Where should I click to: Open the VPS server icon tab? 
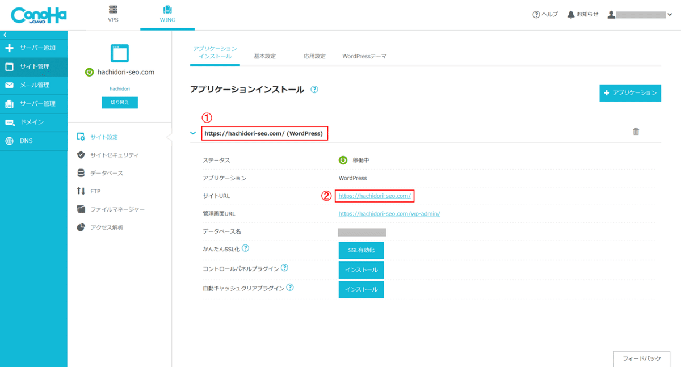pos(113,10)
